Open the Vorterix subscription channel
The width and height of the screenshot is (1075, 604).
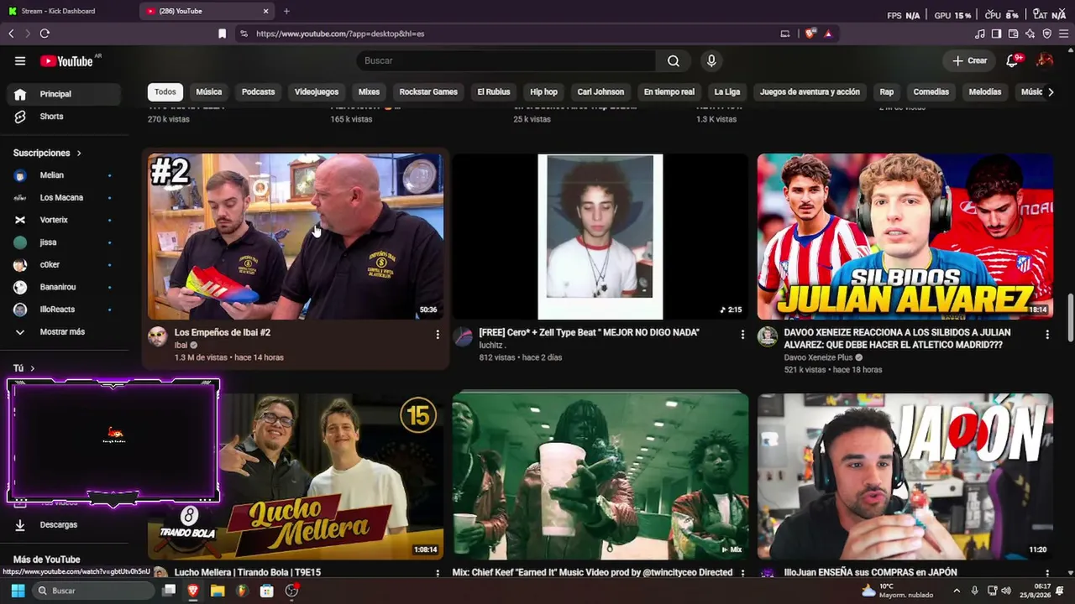click(64, 220)
